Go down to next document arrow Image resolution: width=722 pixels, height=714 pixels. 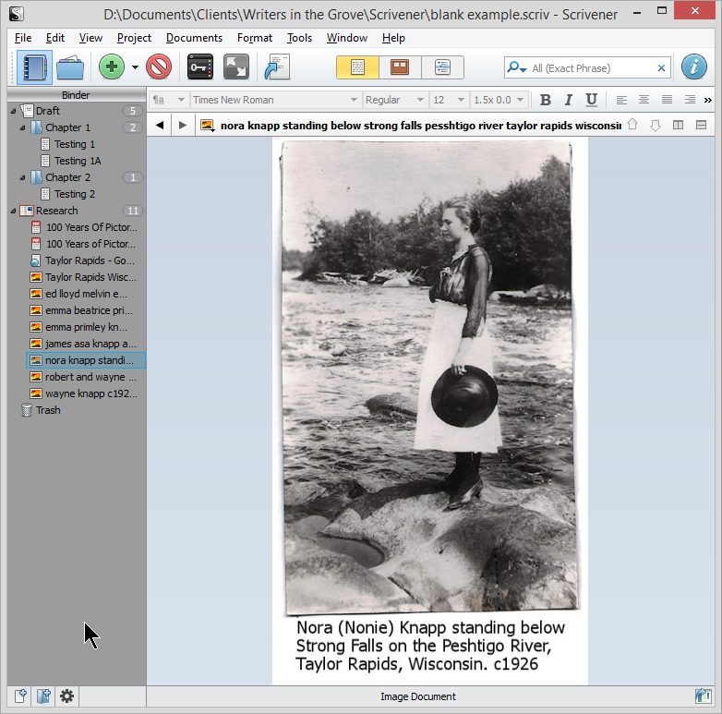pos(656,125)
